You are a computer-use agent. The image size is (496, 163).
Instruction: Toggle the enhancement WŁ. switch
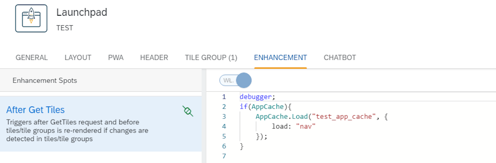[235, 80]
